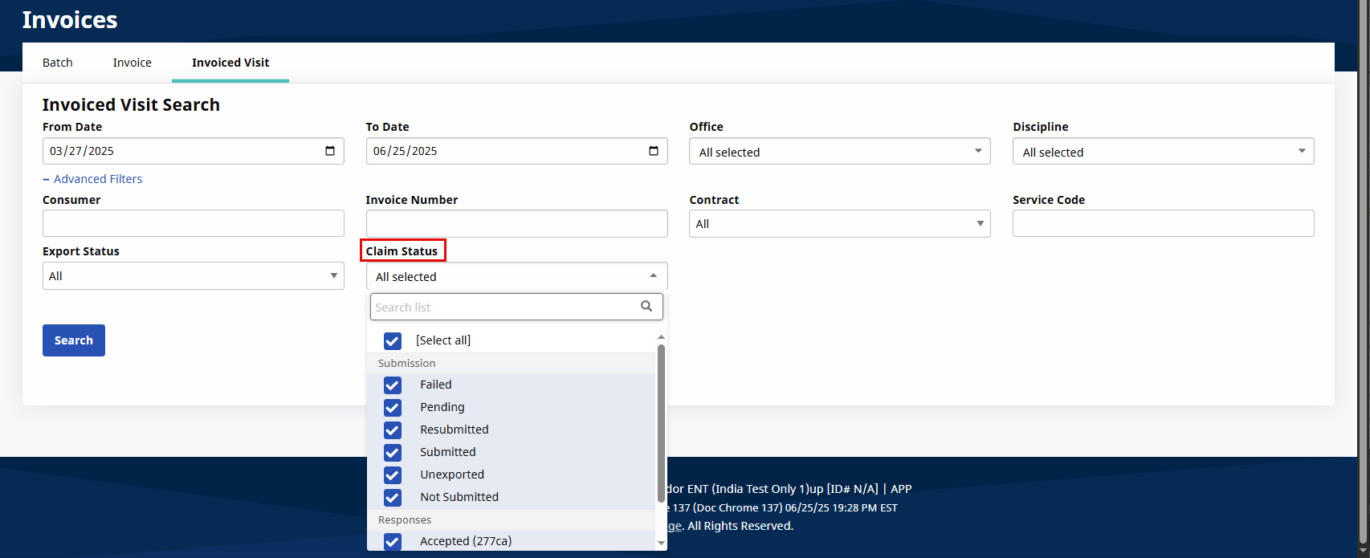Toggle the Accepted (277ca) checkbox
This screenshot has height=558, width=1370.
click(393, 541)
